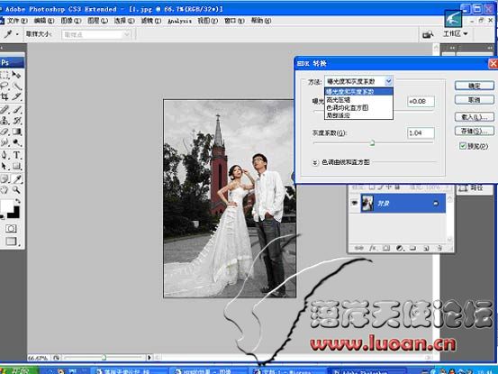Click the foreground color swatch
The width and height of the screenshot is (498, 374).
pos(7,206)
